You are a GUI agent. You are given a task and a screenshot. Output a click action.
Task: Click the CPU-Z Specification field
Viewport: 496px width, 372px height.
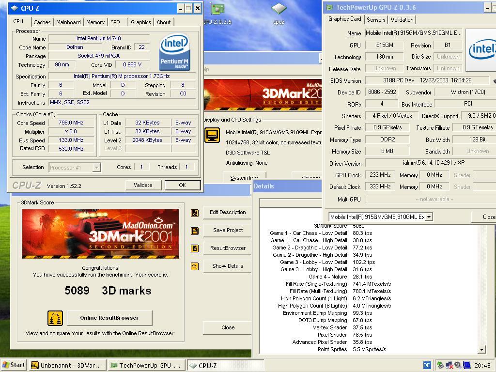point(122,76)
